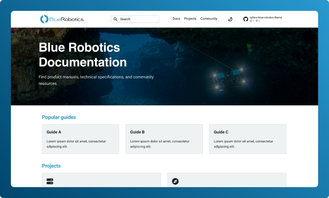Open the Projects menu item

[190, 18]
